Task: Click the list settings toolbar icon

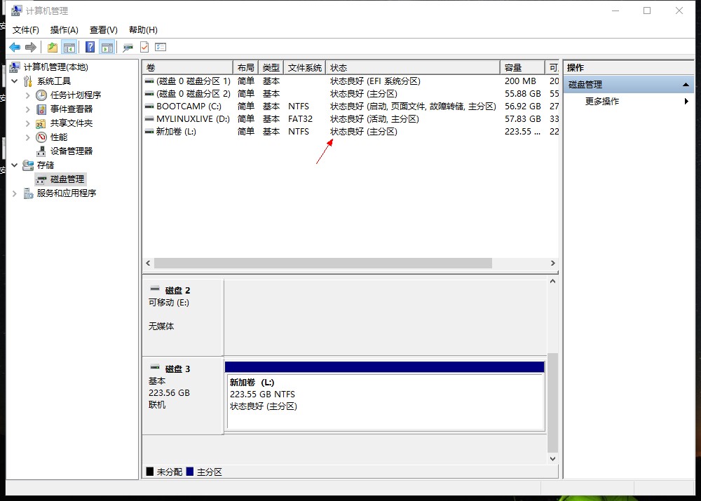Action: (161, 47)
